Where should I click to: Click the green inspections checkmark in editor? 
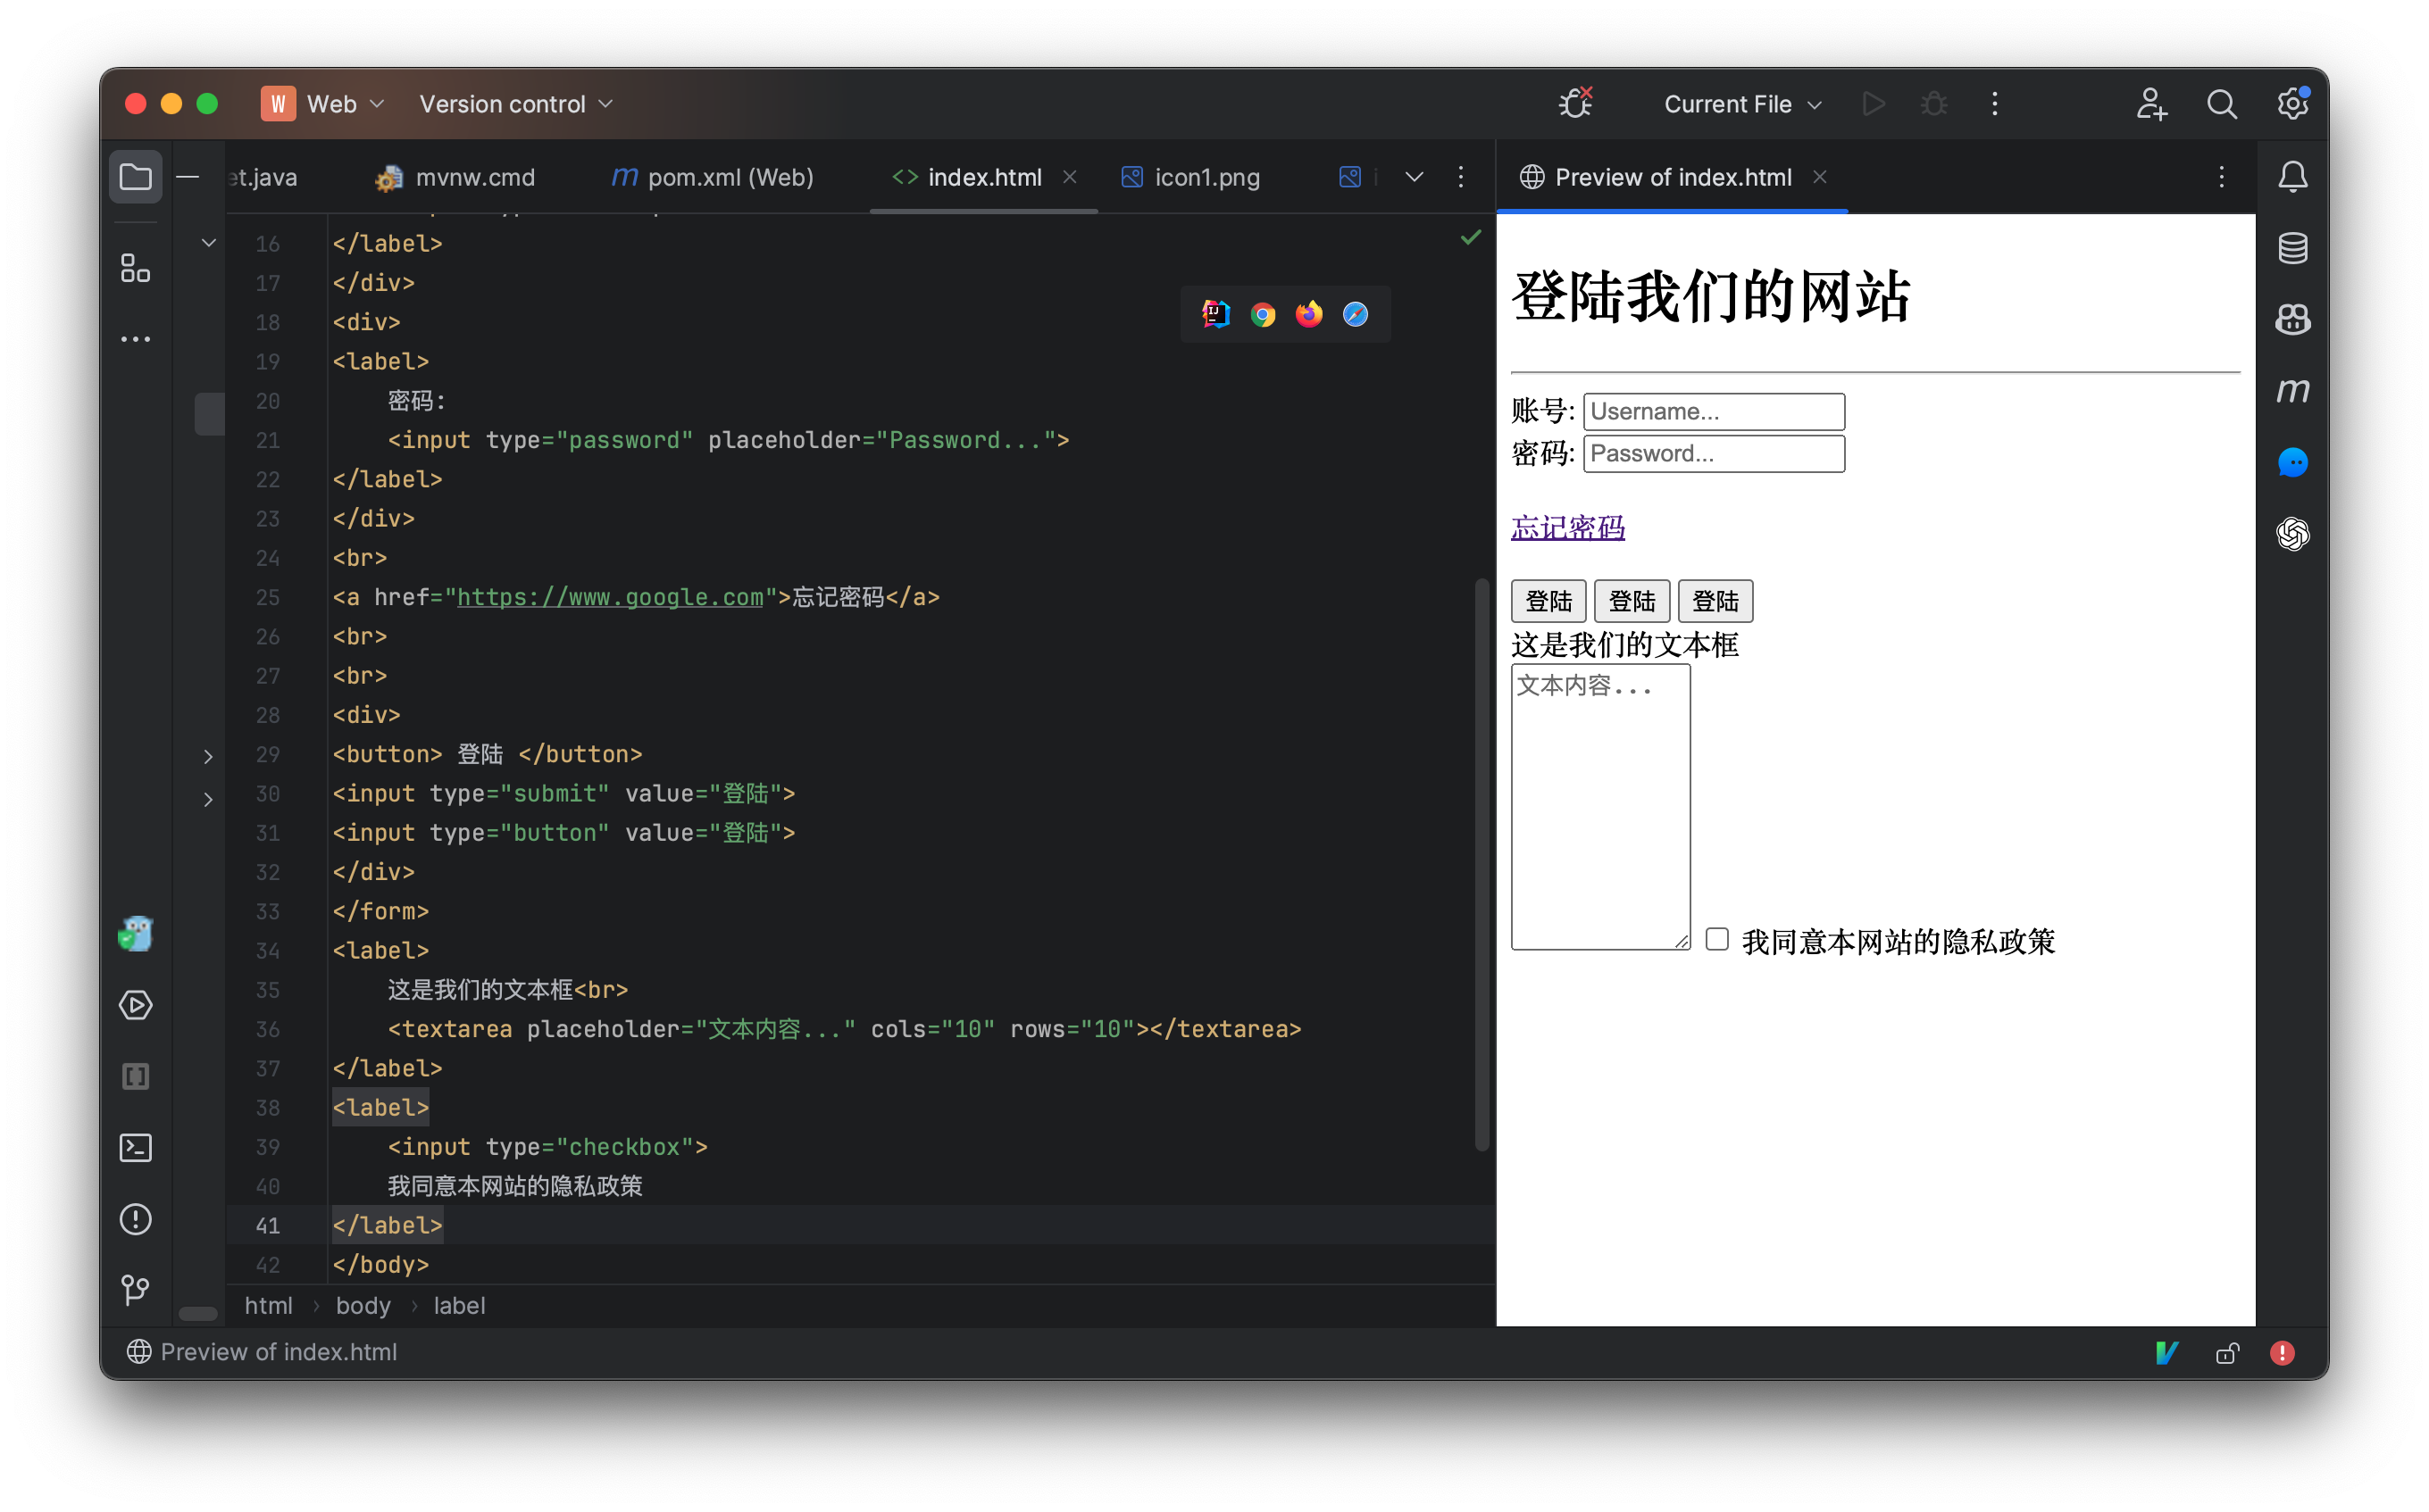pyautogui.click(x=1470, y=238)
